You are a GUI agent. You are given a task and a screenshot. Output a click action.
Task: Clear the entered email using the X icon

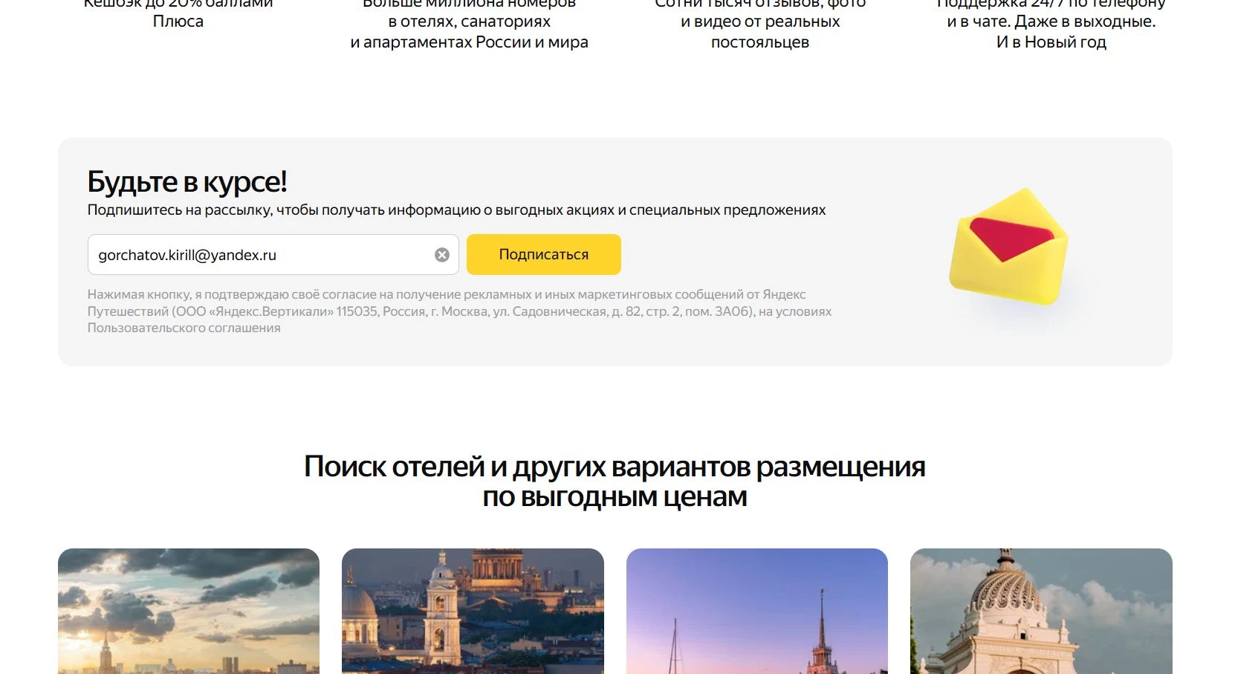(441, 254)
